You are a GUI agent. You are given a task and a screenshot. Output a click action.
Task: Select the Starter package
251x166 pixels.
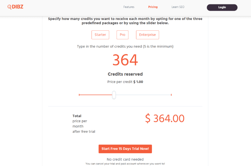click(100, 35)
